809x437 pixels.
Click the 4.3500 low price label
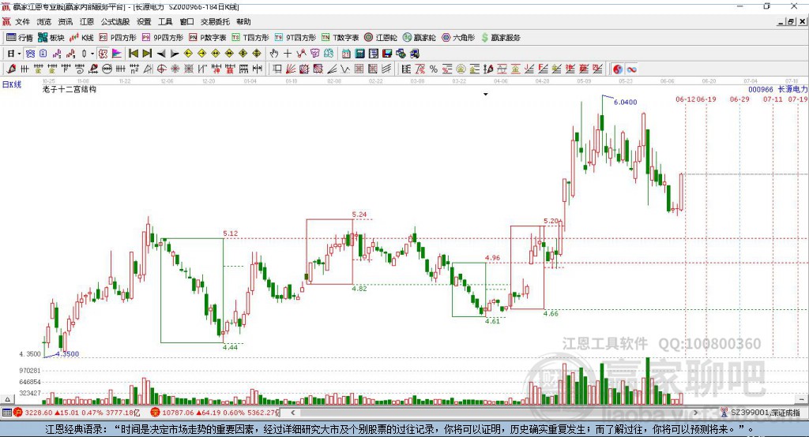click(x=68, y=354)
